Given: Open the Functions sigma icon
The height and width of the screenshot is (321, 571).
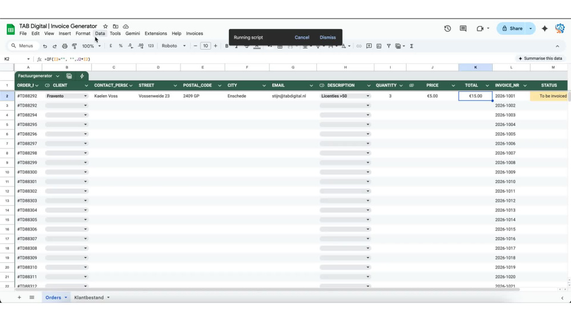Looking at the screenshot, I should pyautogui.click(x=412, y=46).
